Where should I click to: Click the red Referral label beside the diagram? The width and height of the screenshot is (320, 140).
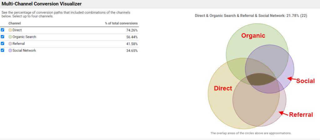pos(301,115)
